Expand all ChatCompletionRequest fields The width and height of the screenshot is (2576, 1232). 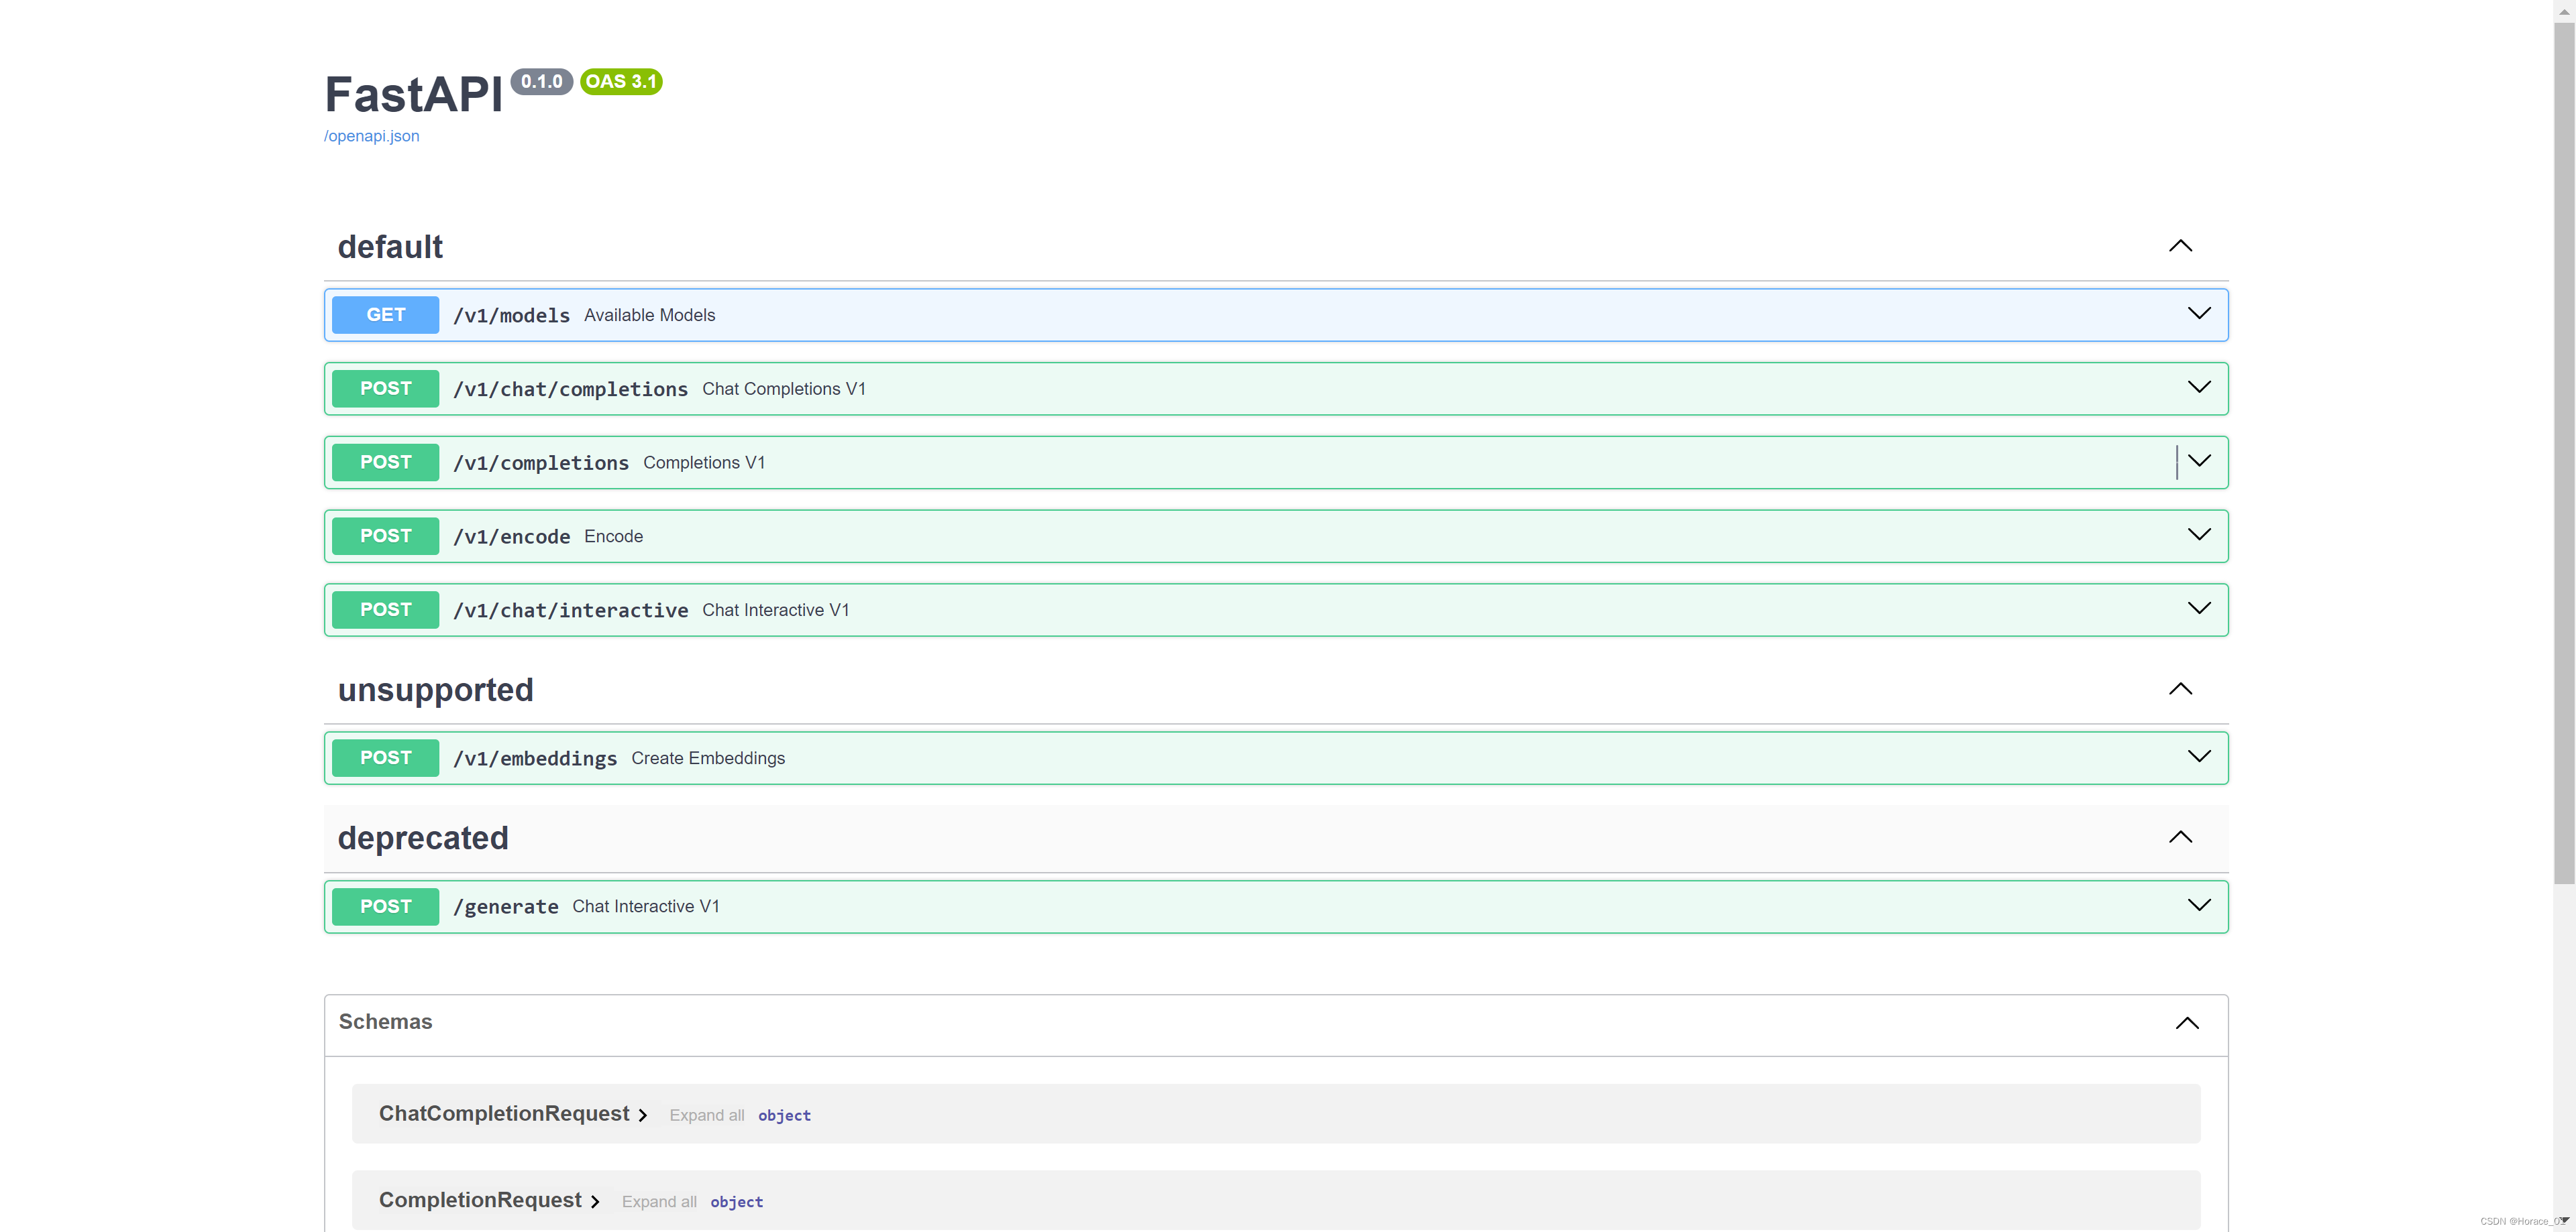coord(706,1115)
